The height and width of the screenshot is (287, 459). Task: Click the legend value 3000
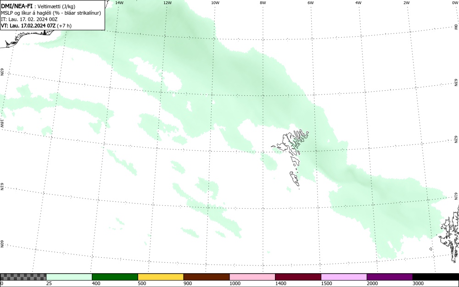(x=418, y=283)
